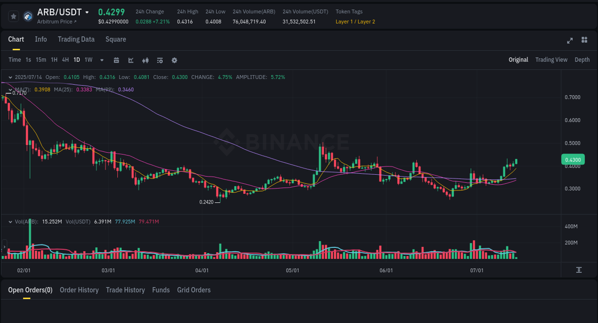Screen dimensions: 598x323
Task: Select the 1W timeframe
Action: click(x=88, y=60)
